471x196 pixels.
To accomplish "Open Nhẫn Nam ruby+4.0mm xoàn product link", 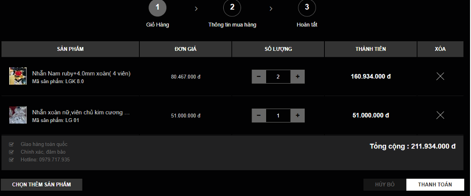I will pyautogui.click(x=81, y=73).
